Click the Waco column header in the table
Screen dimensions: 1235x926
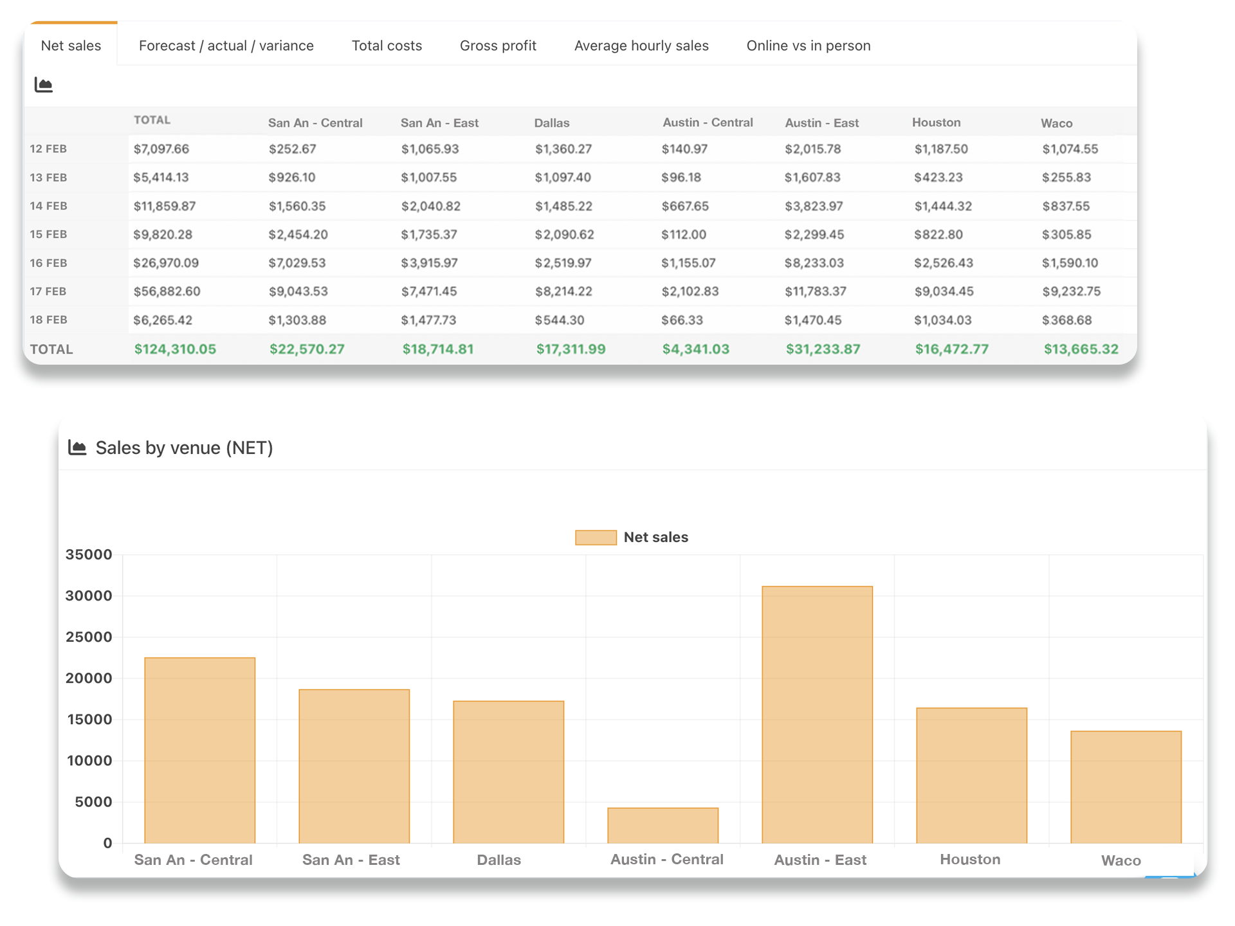1057,123
